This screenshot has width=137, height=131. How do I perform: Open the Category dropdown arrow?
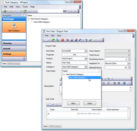coord(86,67)
